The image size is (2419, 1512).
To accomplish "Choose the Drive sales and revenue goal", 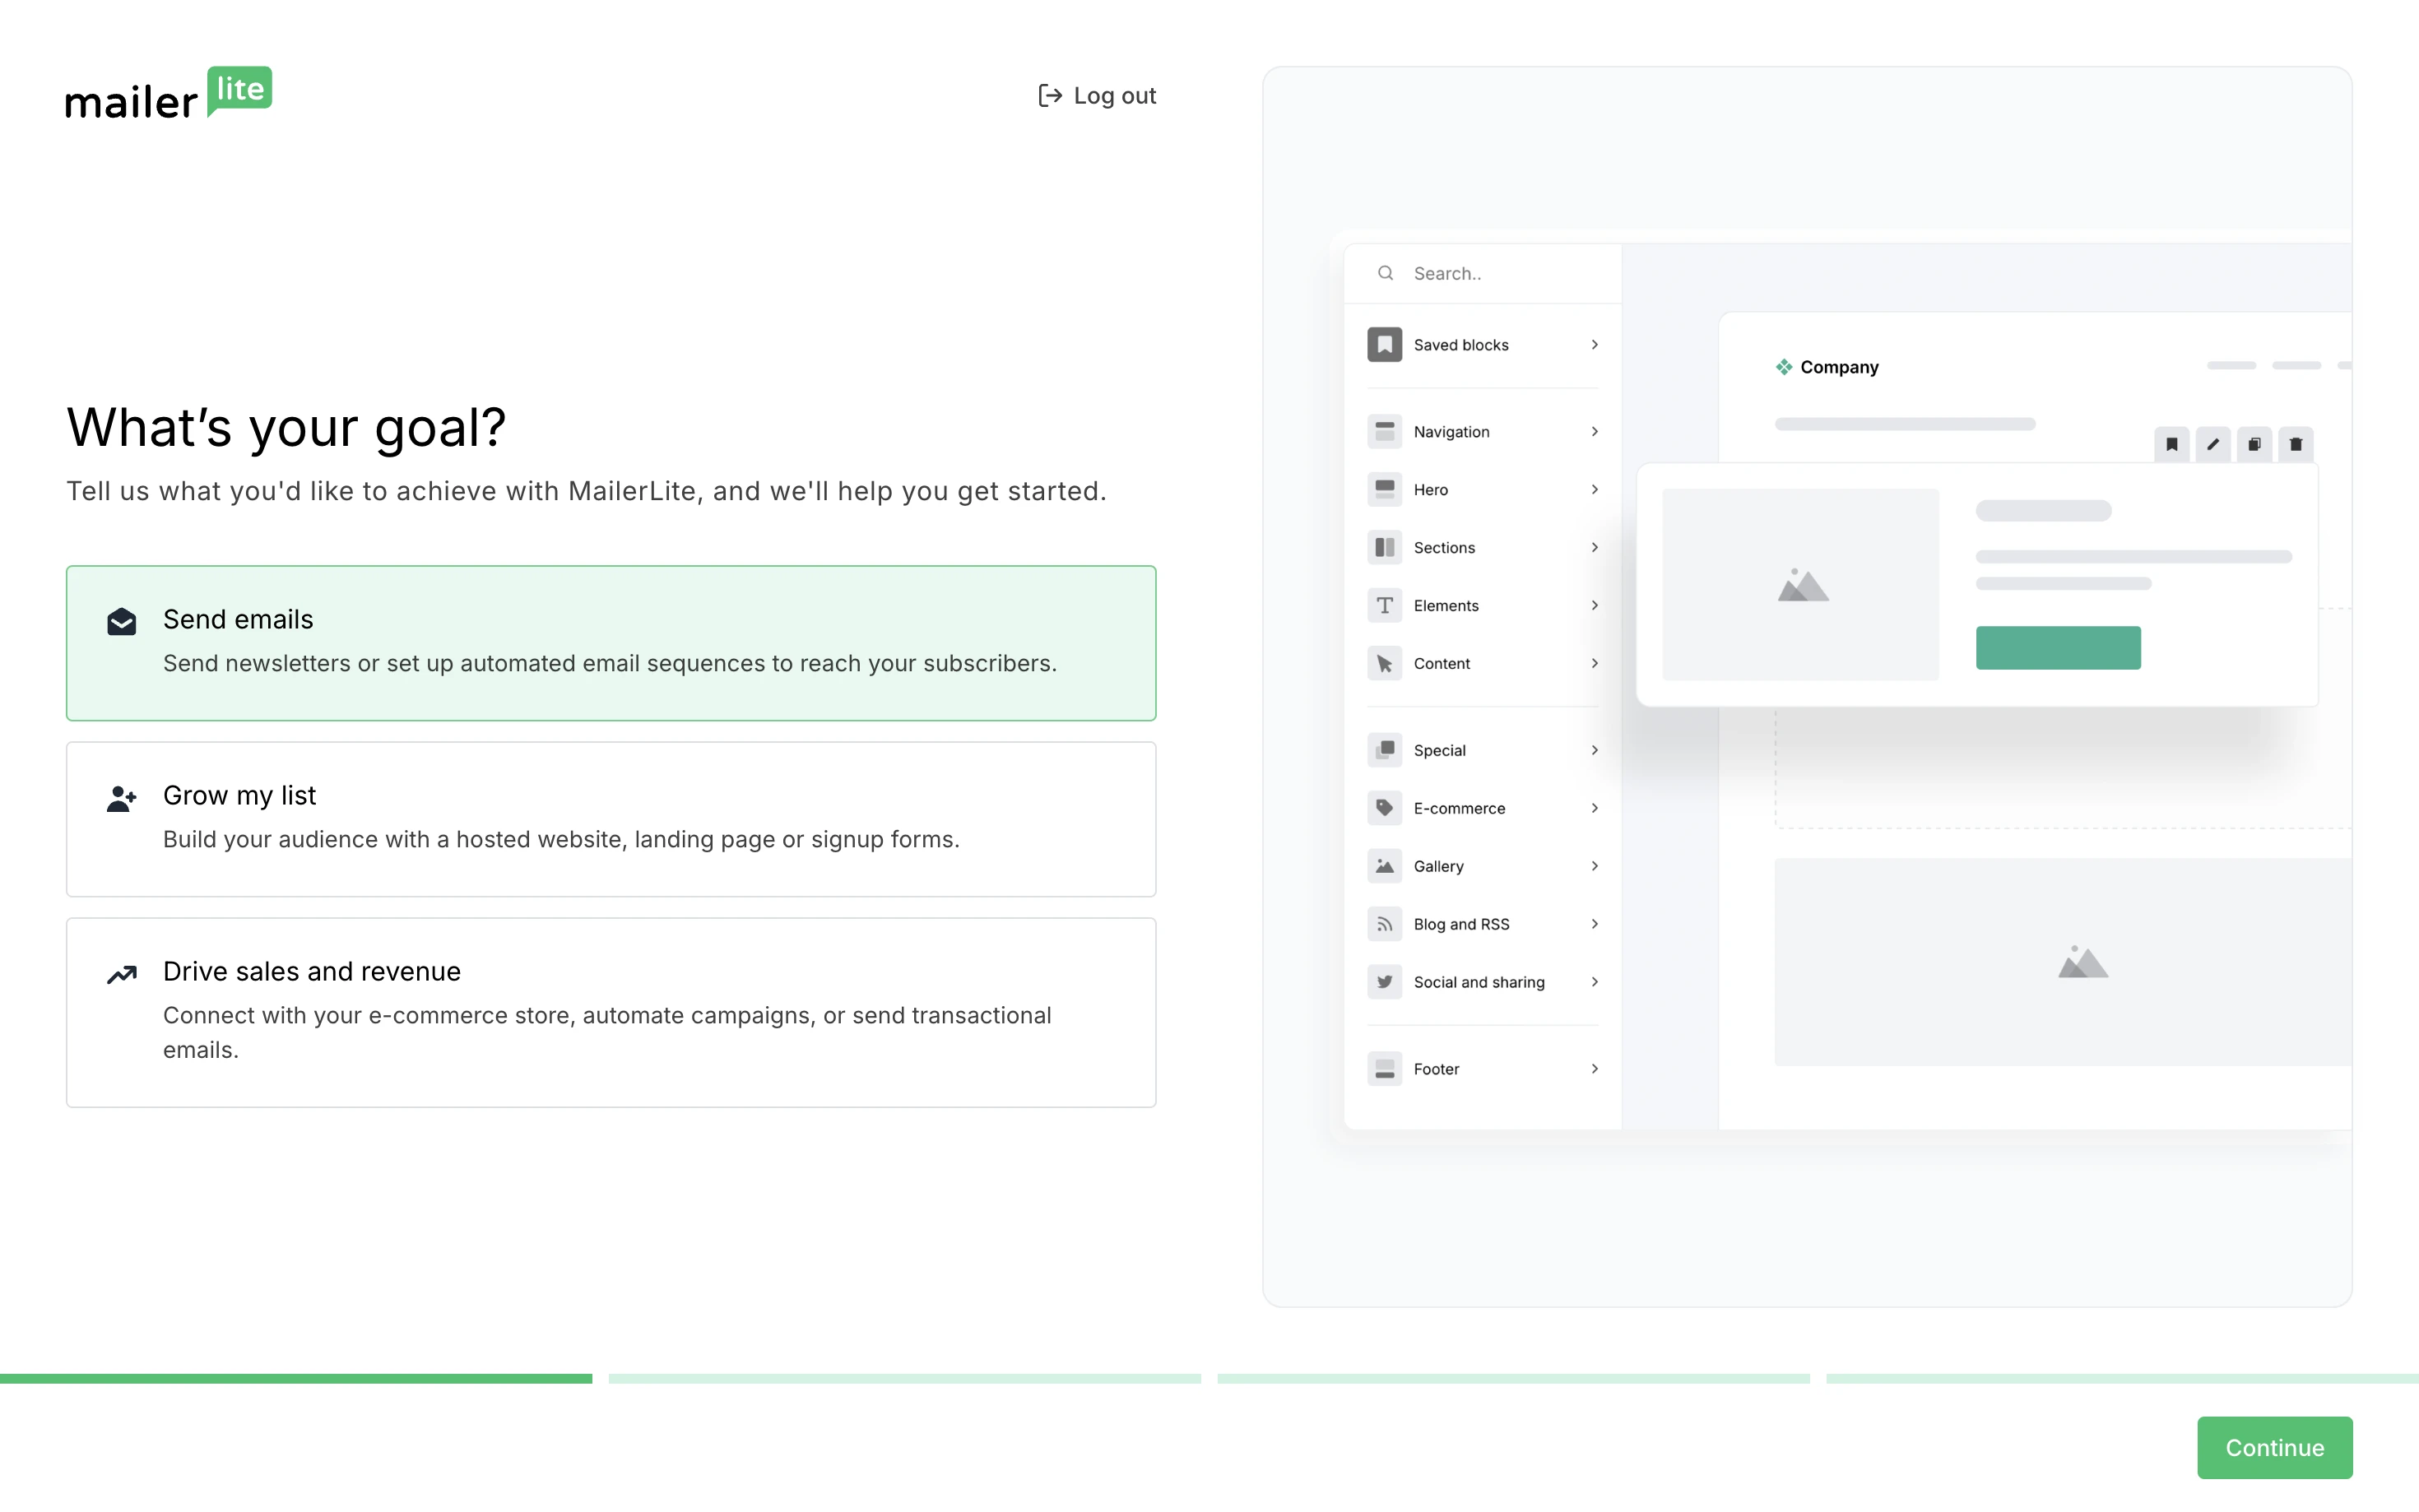I will click(610, 1011).
